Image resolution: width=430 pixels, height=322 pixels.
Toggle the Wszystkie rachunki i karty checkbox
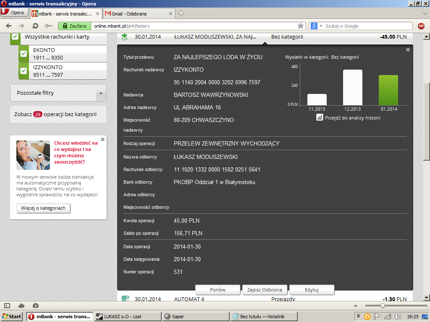click(x=15, y=36)
